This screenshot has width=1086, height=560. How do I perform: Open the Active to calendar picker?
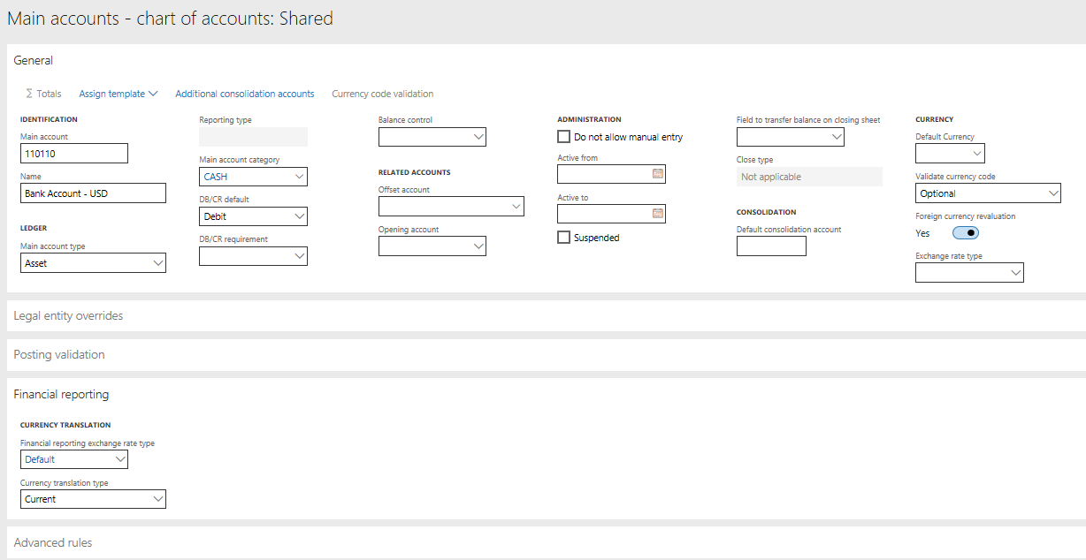tap(657, 214)
